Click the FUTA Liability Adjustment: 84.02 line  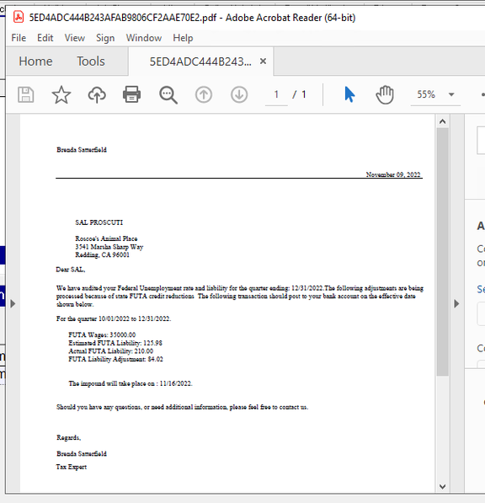pyautogui.click(x=115, y=359)
